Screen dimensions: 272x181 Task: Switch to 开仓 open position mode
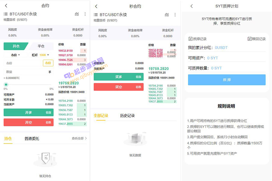(16, 46)
